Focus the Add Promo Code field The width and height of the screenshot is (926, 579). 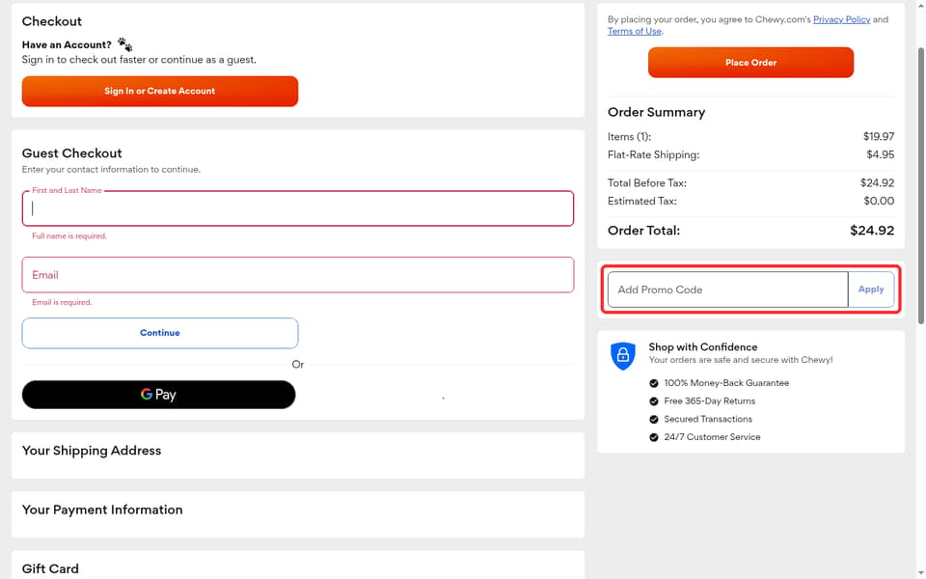pos(727,289)
